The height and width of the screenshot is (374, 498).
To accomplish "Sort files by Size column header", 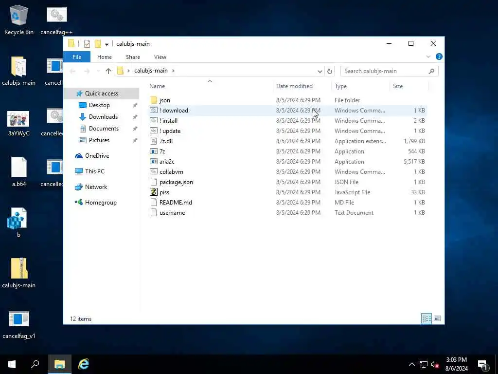I will click(409, 86).
